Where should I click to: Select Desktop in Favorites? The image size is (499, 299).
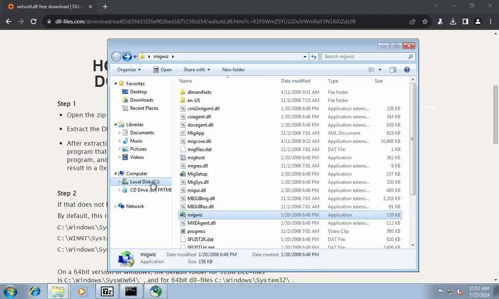[x=138, y=92]
